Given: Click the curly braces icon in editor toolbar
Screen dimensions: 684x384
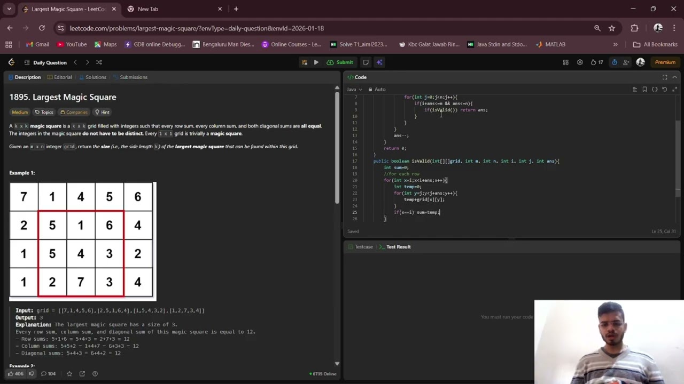Looking at the screenshot, I should pyautogui.click(x=655, y=89).
